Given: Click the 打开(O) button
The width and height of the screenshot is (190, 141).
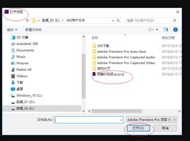Looking at the screenshot, I should point(138,128).
